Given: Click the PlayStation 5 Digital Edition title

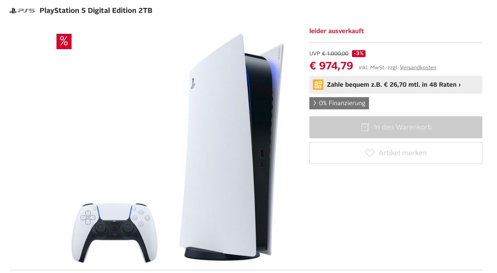Looking at the screenshot, I should coord(96,10).
